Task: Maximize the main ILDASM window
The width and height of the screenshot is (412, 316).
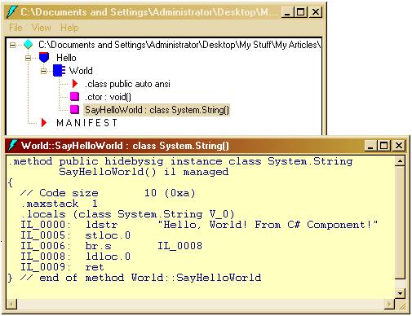Action: click(x=301, y=12)
